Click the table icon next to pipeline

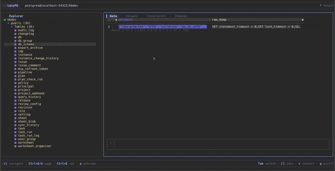tap(16, 72)
